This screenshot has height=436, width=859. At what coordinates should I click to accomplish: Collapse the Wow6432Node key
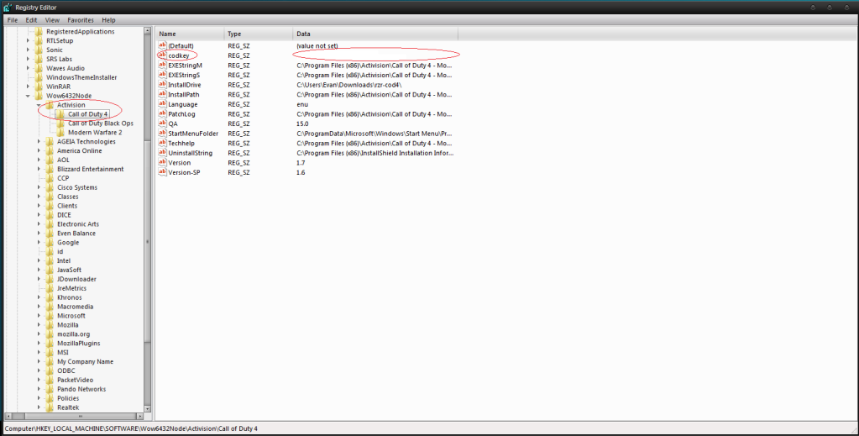pos(28,96)
